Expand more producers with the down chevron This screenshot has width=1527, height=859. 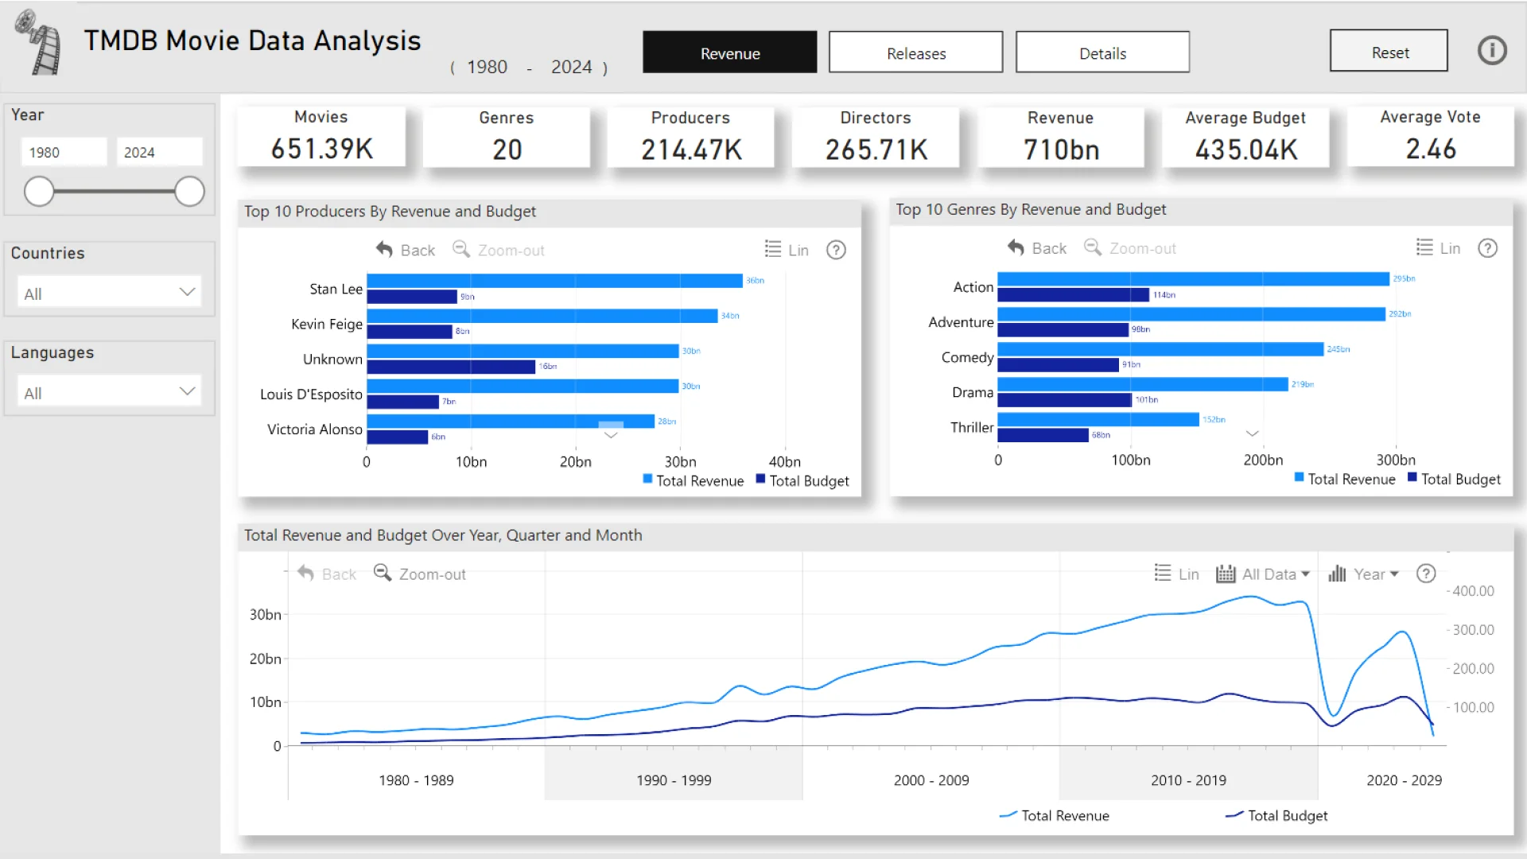(x=611, y=435)
